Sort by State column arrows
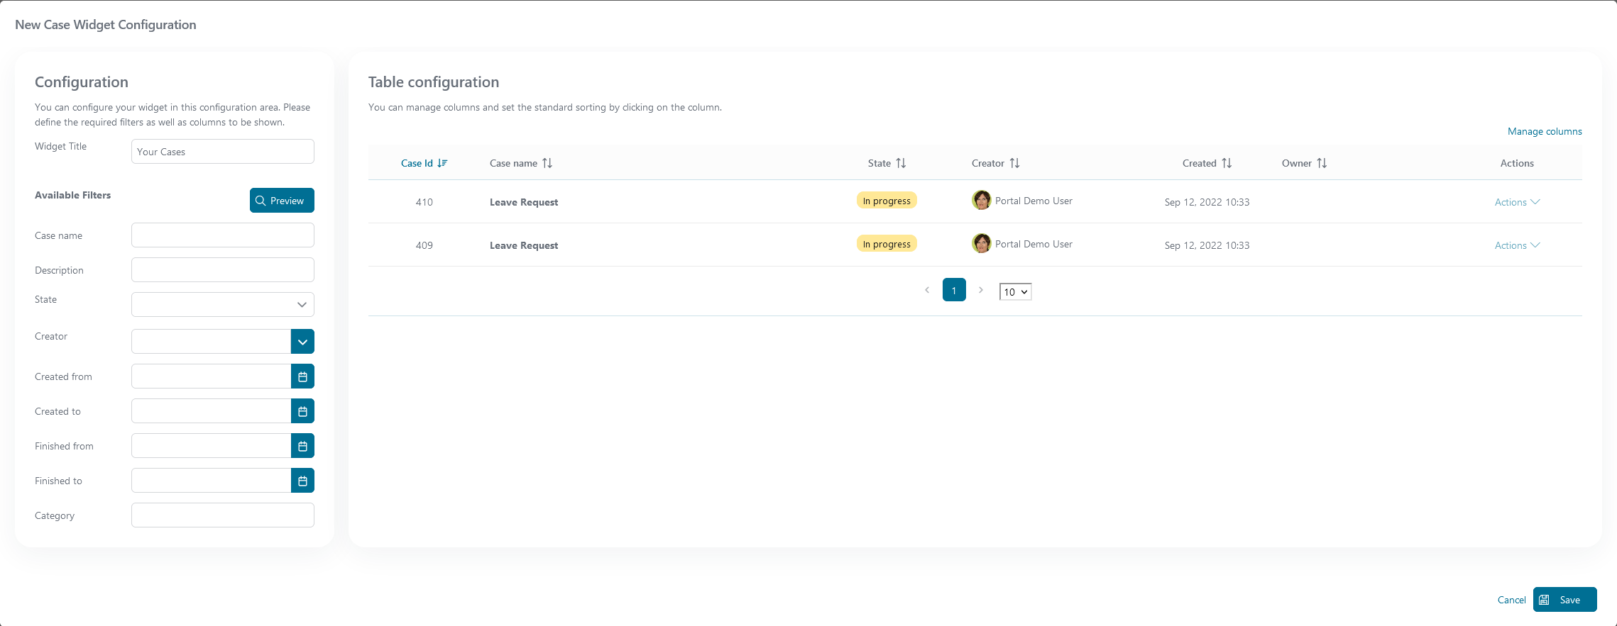 [901, 163]
